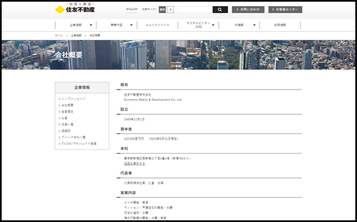357x222 pixels.
Task: Expand サステナビリティ/ESG nav dropdown arrow
Action: pyautogui.click(x=213, y=25)
